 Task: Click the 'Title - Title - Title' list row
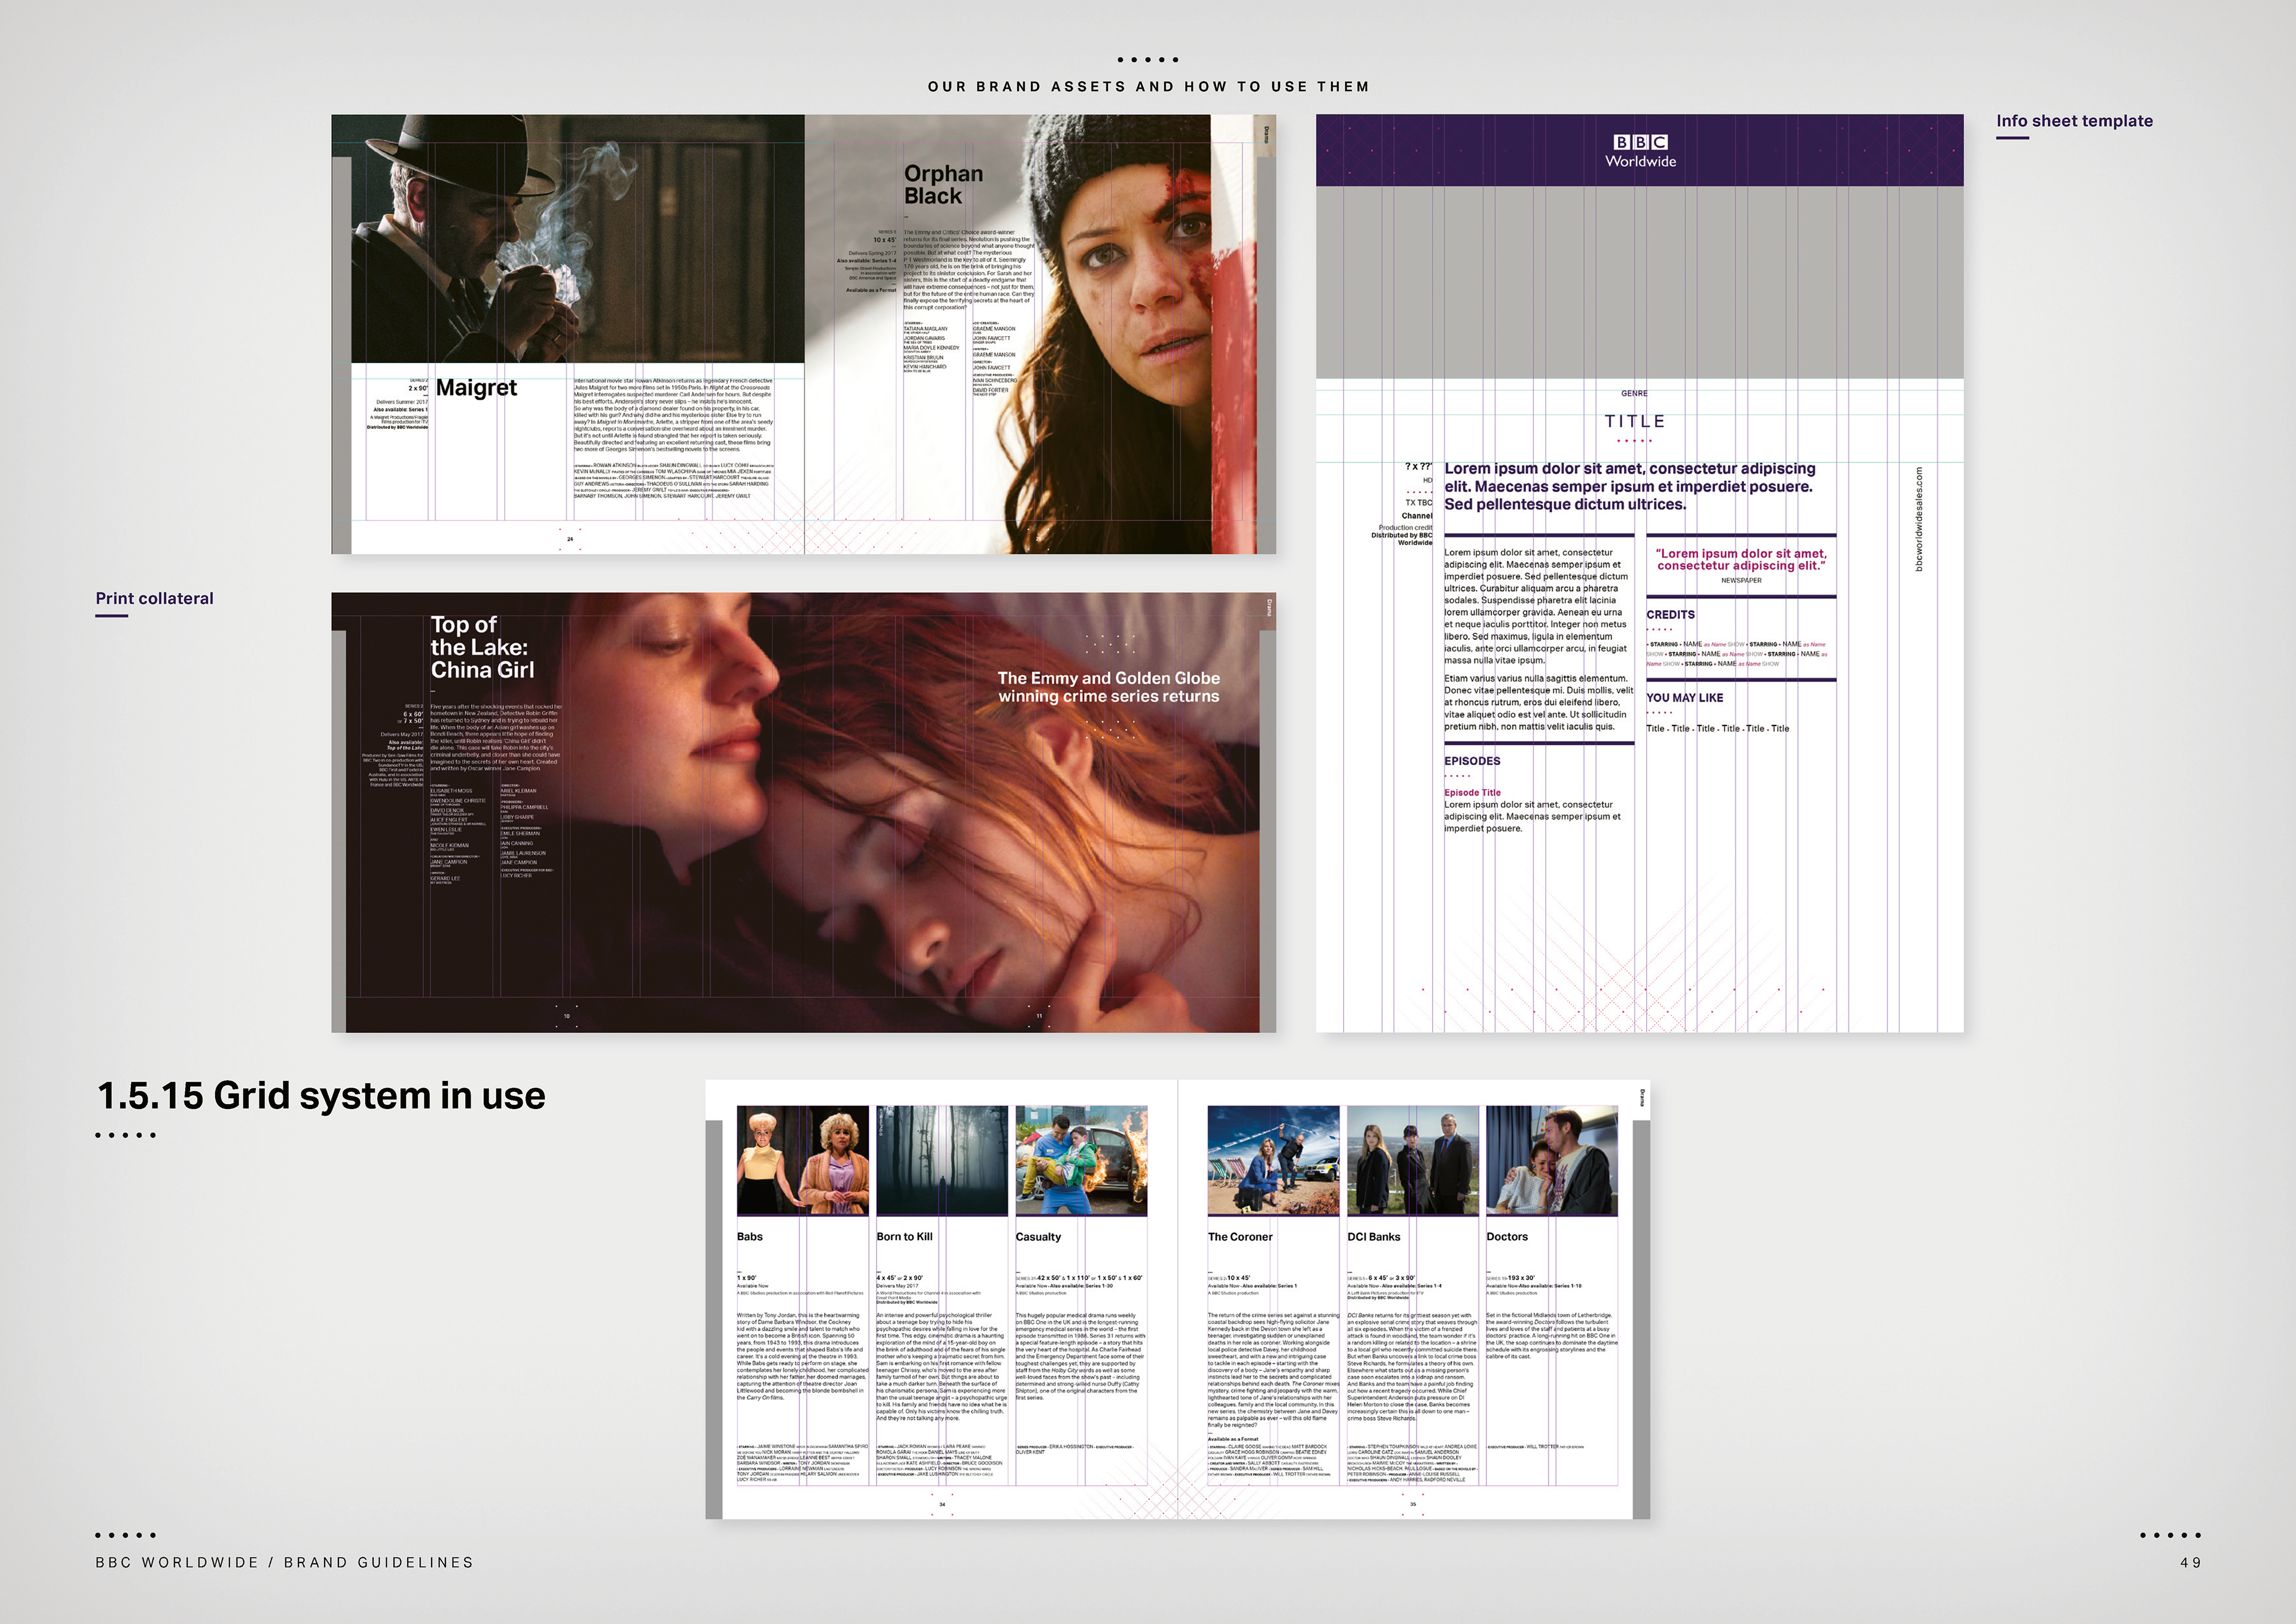[1717, 729]
